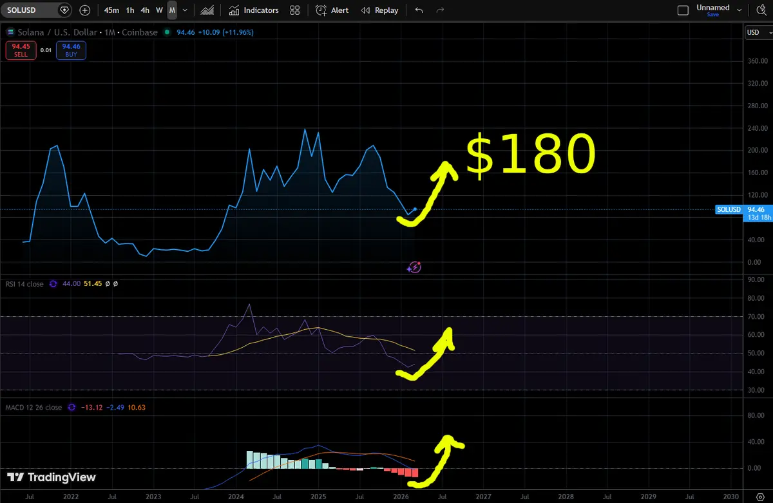This screenshot has width=773, height=503.
Task: Click the MACD 12 26 close label
Action: click(34, 407)
